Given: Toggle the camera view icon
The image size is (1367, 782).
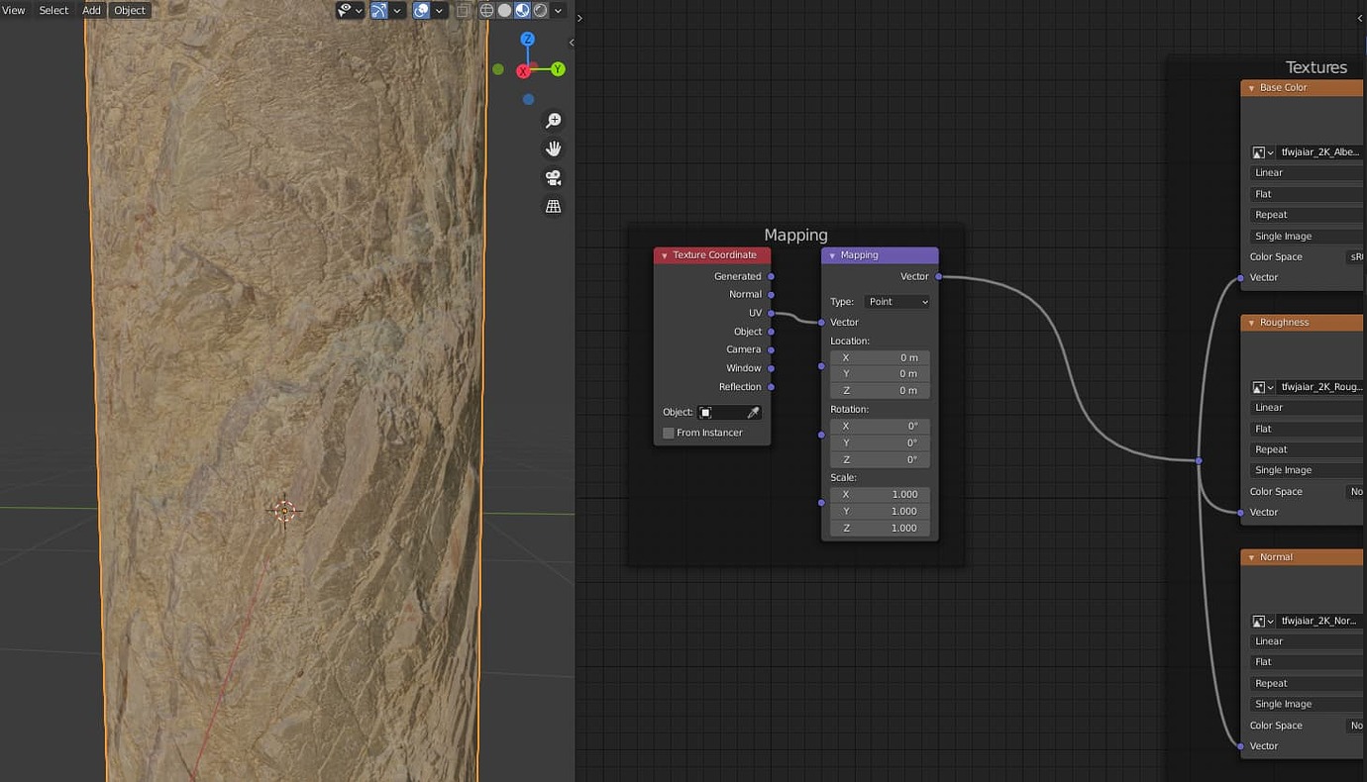Looking at the screenshot, I should (x=553, y=177).
